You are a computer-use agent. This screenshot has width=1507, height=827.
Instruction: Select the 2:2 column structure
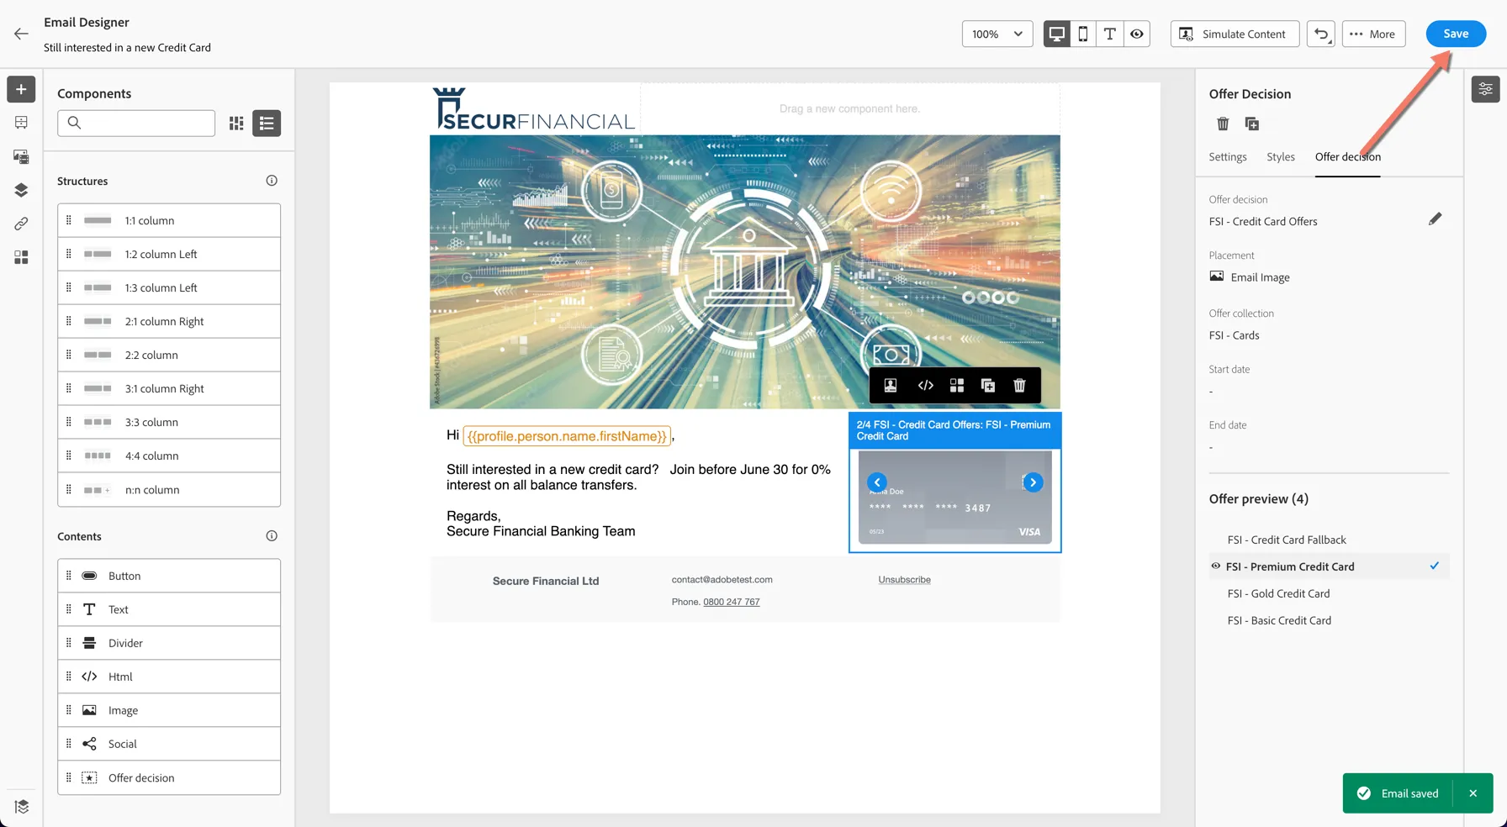click(169, 355)
